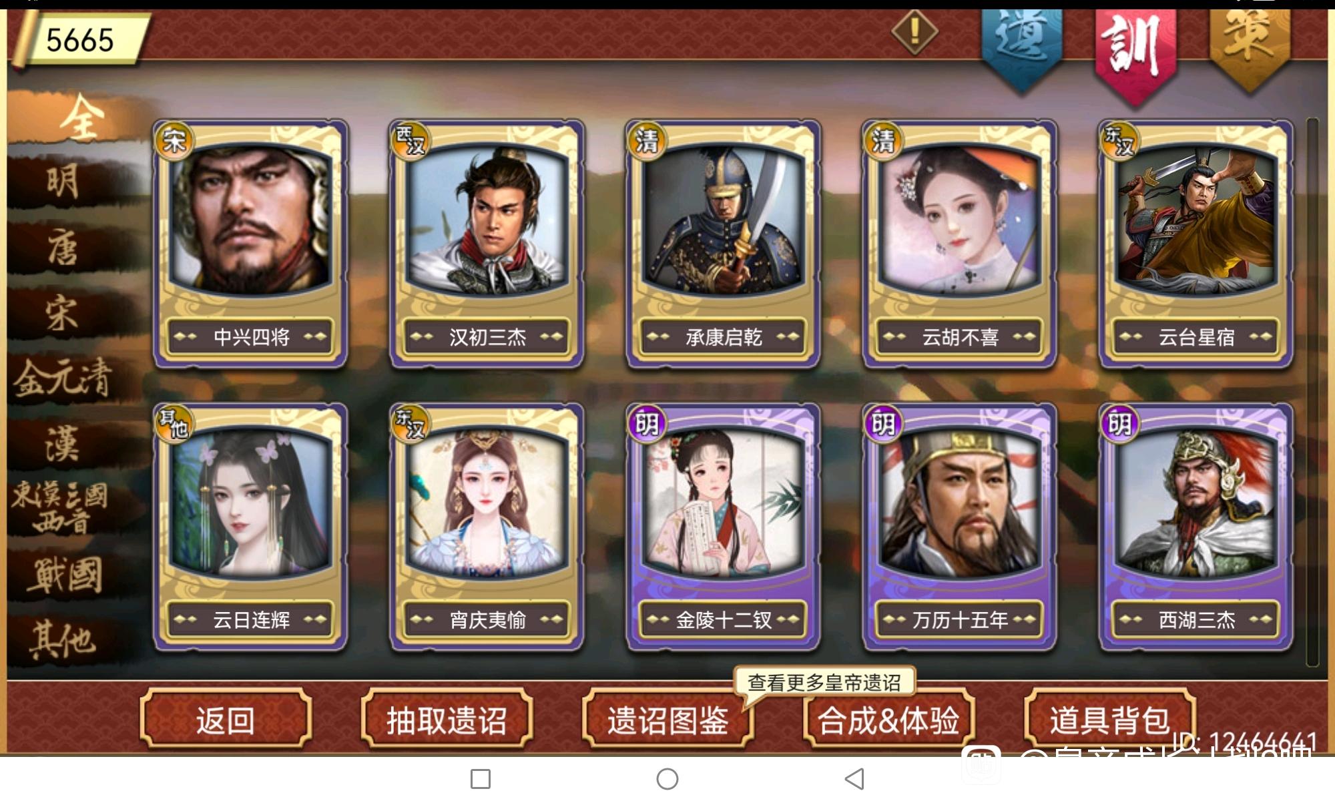Tap the Android recent apps square
This screenshot has width=1335, height=801.
(x=481, y=778)
